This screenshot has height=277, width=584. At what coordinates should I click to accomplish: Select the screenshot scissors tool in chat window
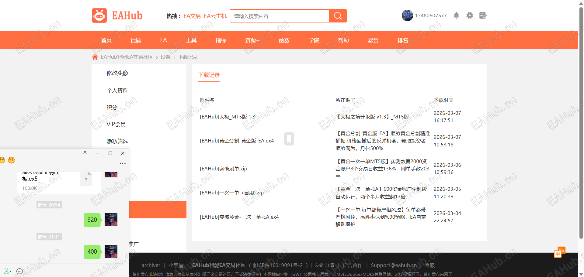pyautogui.click(x=7, y=271)
